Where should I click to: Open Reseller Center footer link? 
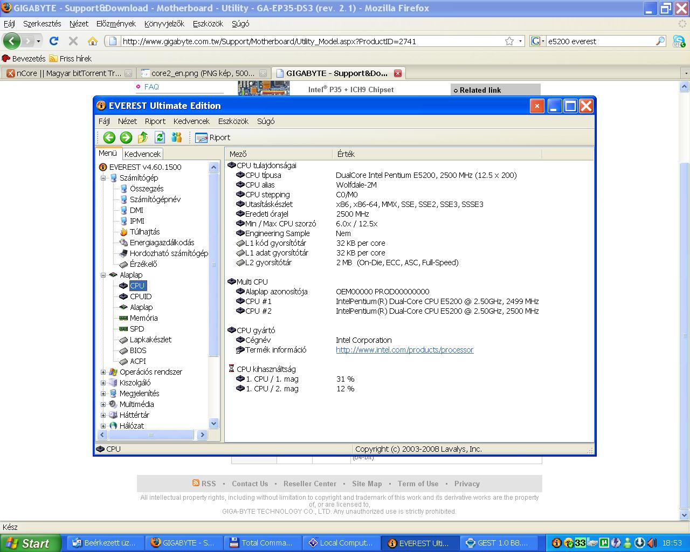[x=310, y=484]
